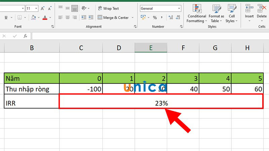Expand Orientation options arrow
The image size is (269, 151).
(88, 8)
